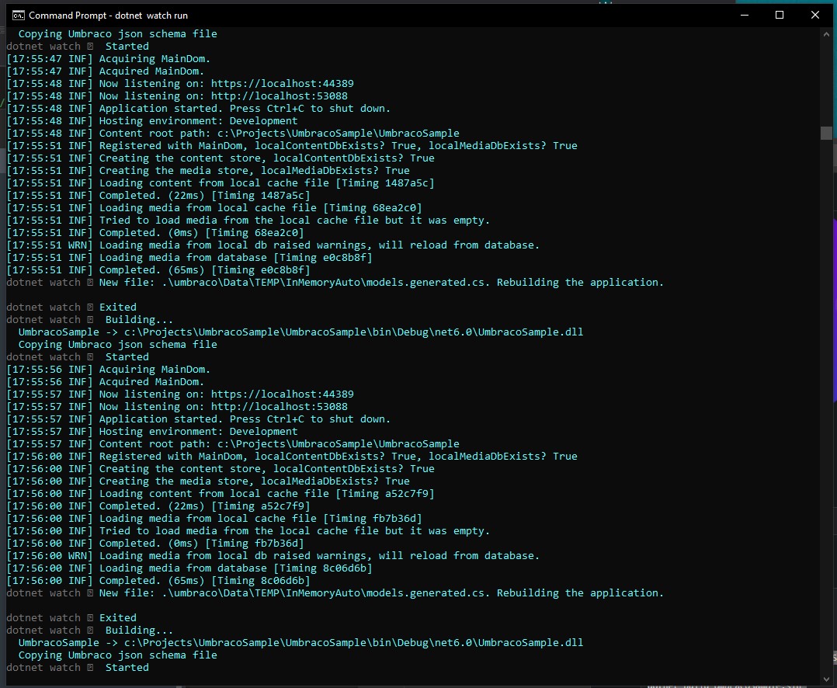This screenshot has width=837, height=688.
Task: Click the 17:55:57 'Application started' line
Action: click(x=199, y=419)
